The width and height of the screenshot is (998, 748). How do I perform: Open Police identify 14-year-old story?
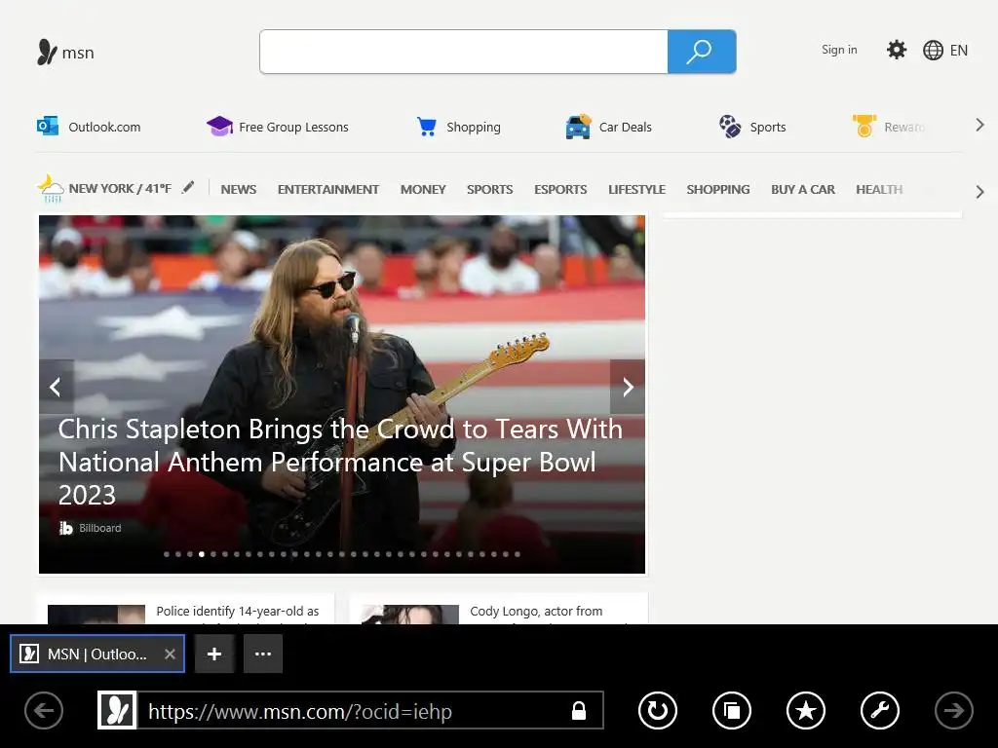coord(238,612)
